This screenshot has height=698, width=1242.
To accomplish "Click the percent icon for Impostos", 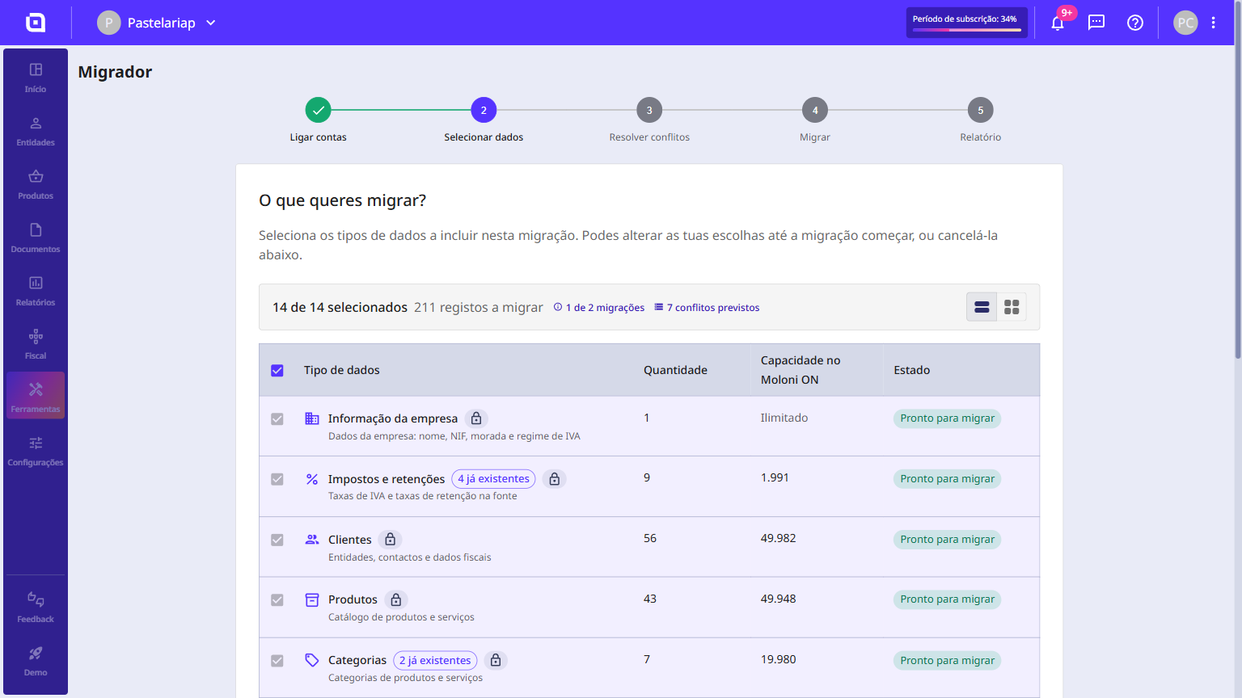I will pos(312,479).
